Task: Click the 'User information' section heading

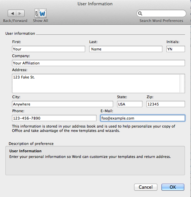Action: [x=20, y=33]
